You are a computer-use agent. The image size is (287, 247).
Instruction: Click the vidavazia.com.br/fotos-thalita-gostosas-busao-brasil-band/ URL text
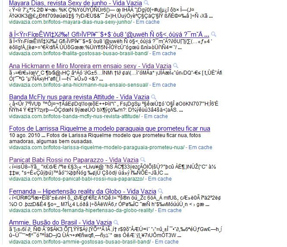pyautogui.click(x=79, y=53)
